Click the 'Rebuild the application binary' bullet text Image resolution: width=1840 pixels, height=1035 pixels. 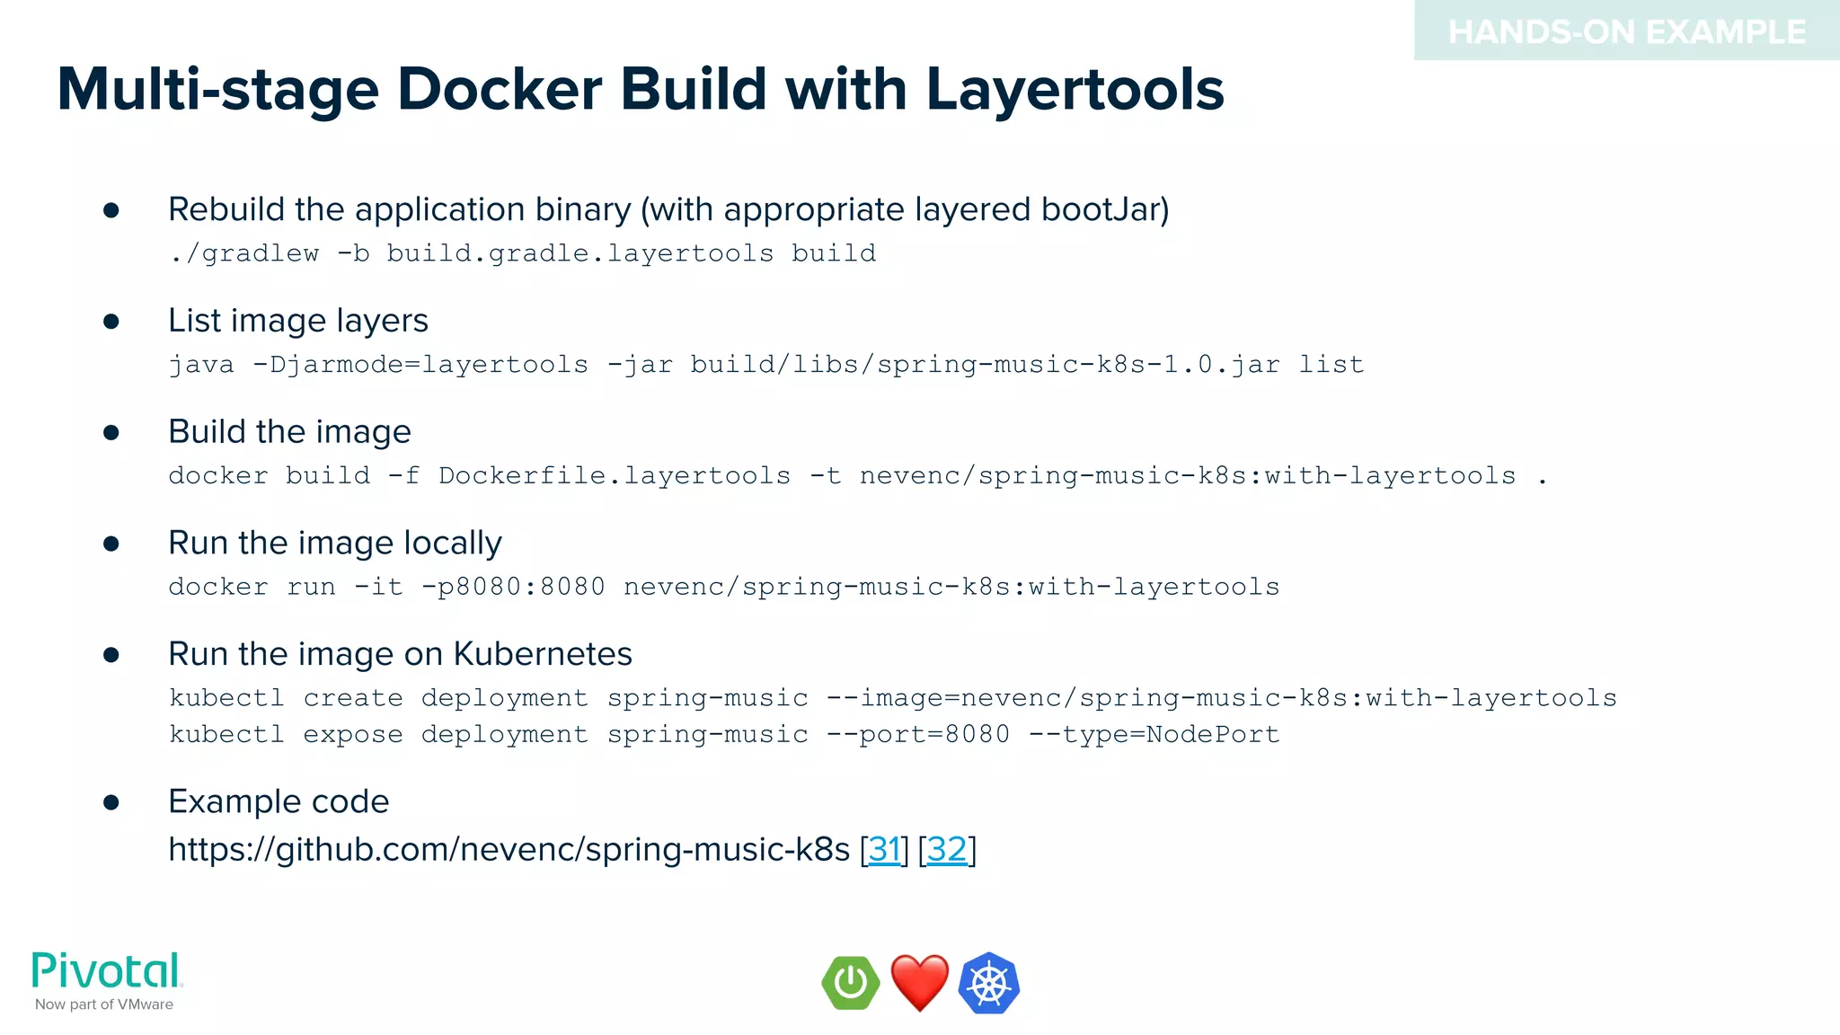668,209
